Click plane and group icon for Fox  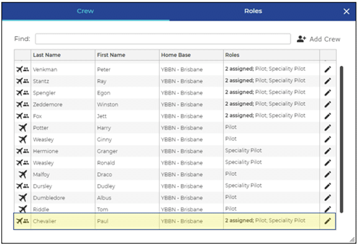tap(22, 116)
